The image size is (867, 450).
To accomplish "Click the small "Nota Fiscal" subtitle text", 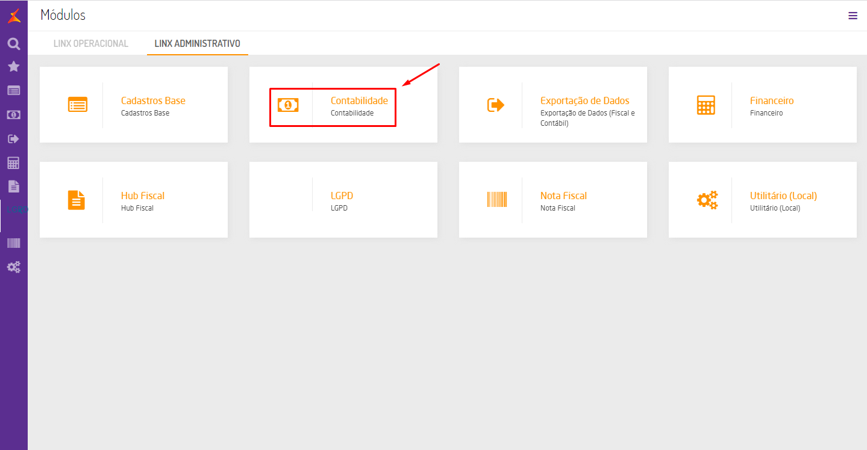I will pos(558,208).
